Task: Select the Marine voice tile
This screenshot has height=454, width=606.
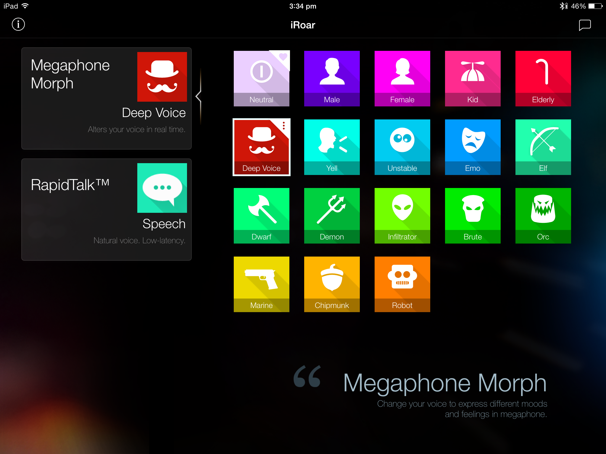Action: [x=262, y=284]
